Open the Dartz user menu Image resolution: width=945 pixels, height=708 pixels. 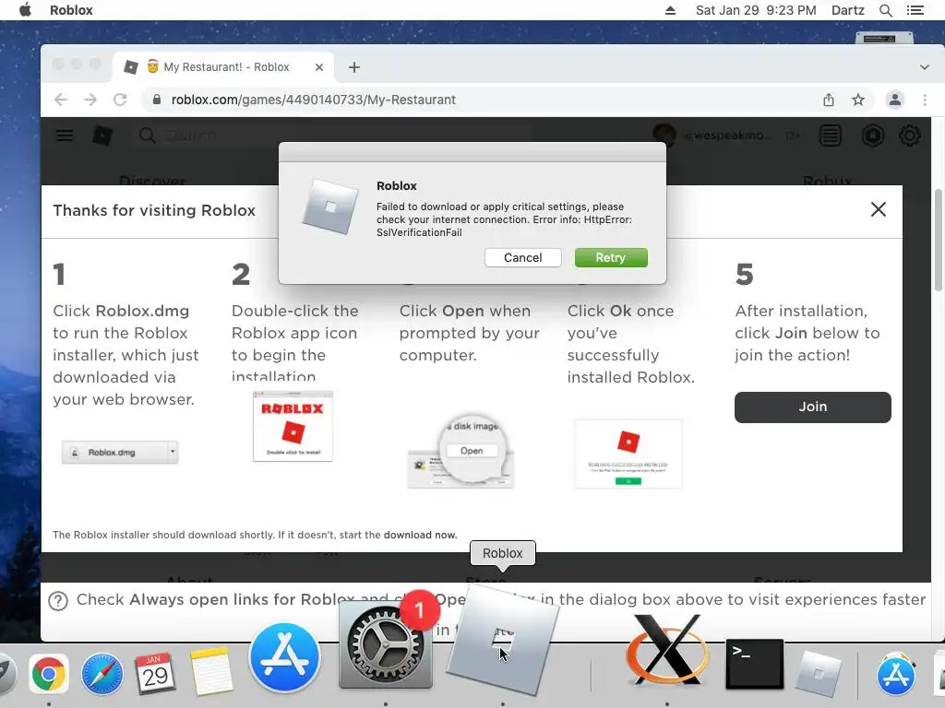tap(847, 10)
